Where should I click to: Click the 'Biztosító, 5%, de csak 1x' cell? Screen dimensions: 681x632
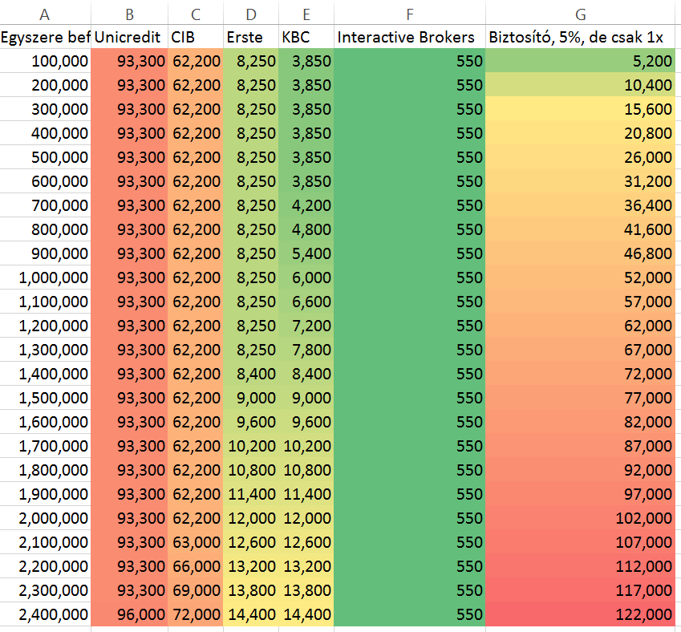coord(580,37)
